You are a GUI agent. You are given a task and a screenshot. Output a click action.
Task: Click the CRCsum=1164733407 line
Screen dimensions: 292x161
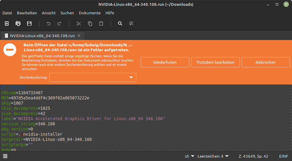[22, 93]
